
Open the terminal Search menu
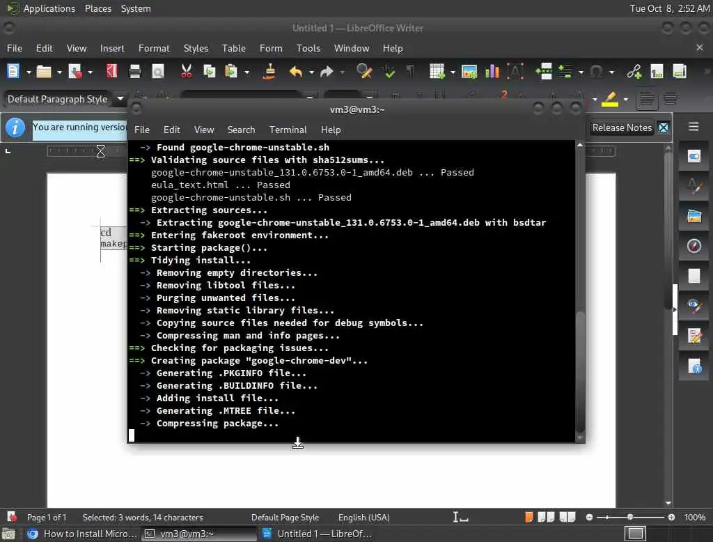(x=241, y=130)
